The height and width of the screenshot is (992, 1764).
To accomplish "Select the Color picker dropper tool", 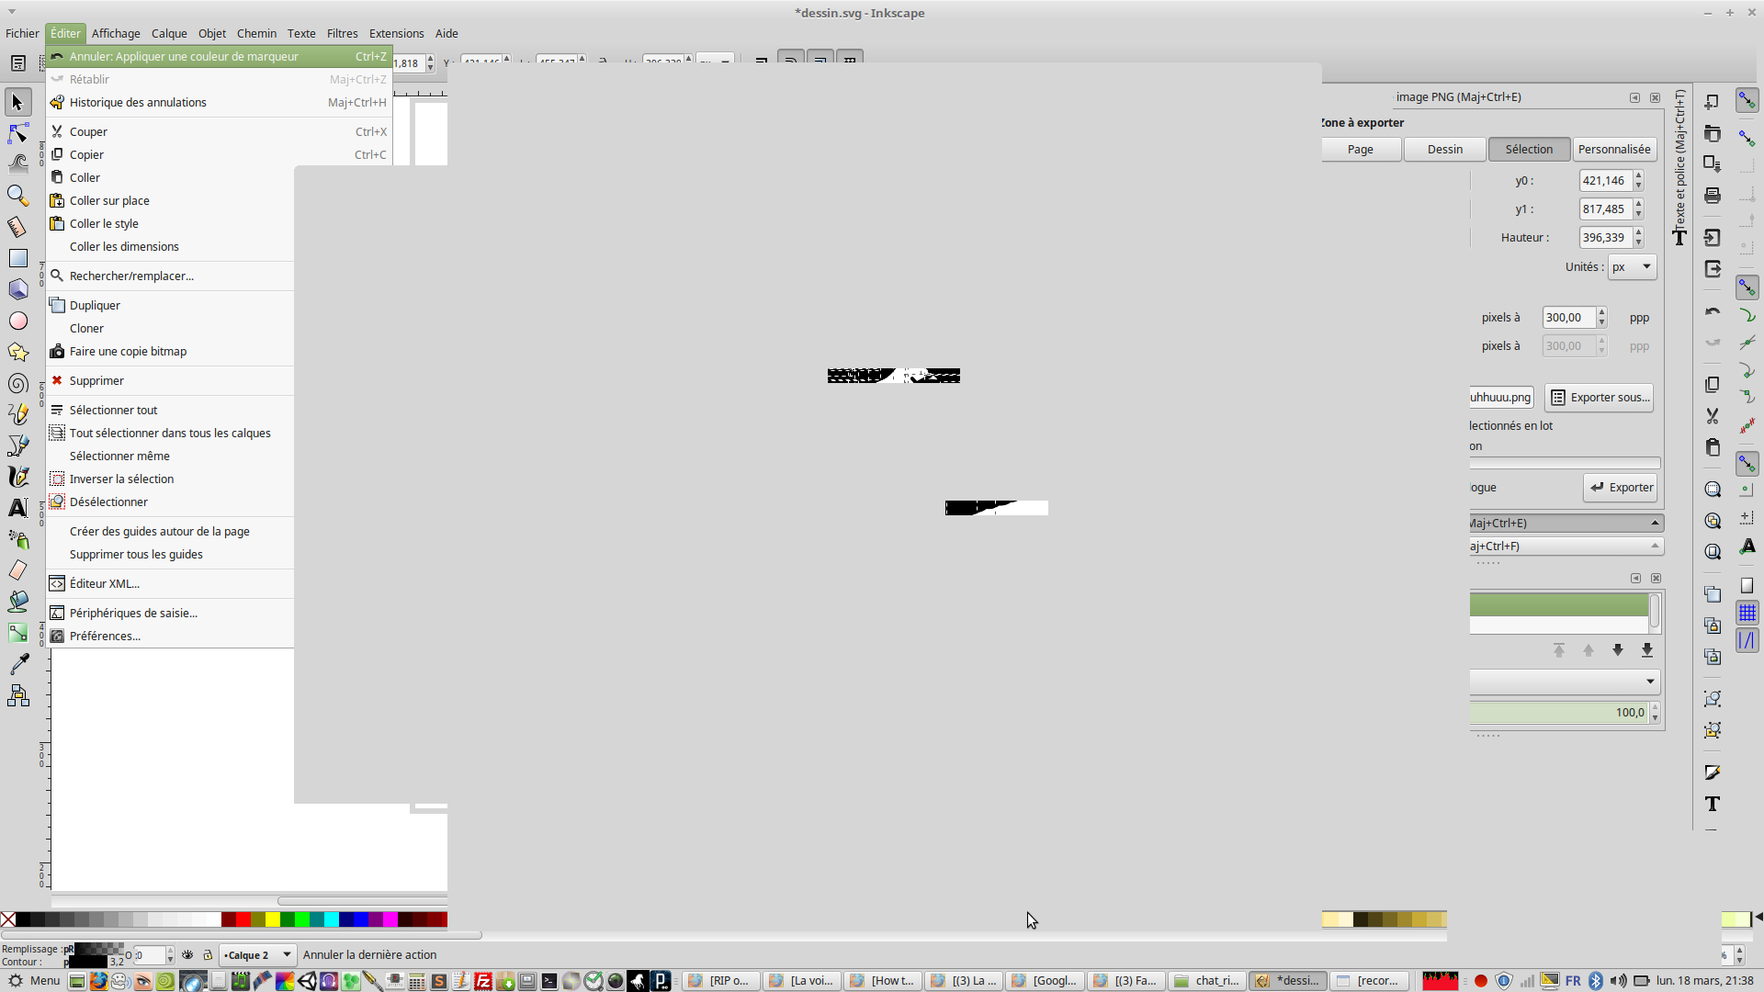I will point(17,663).
